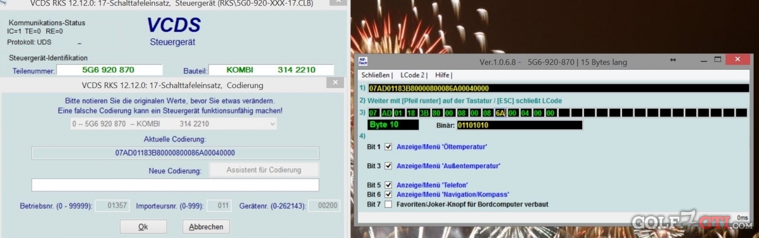Click the Teilenummer field 5G6 920 870
This screenshot has width=759, height=238.
coord(109,70)
